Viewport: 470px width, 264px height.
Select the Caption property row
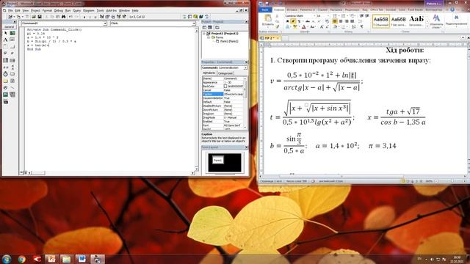point(223,94)
